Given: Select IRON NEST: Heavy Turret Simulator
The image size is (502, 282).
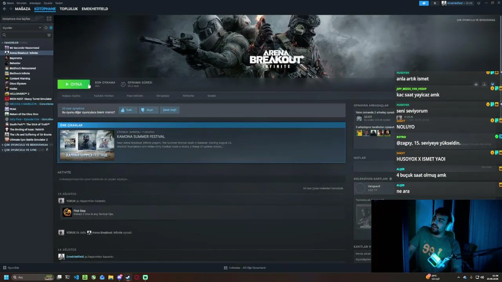Looking at the screenshot, I should 27,99.
